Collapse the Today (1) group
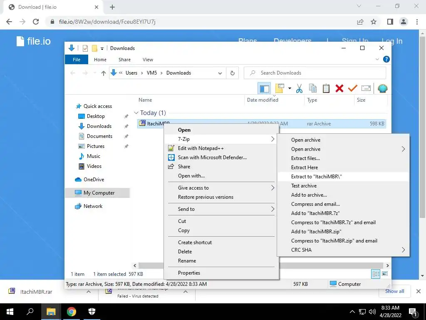 tap(136, 112)
